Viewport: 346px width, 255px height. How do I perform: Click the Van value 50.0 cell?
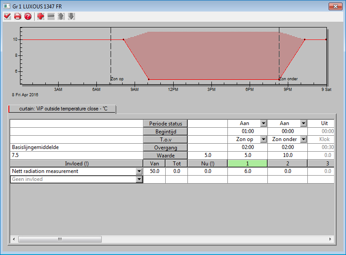click(x=154, y=171)
